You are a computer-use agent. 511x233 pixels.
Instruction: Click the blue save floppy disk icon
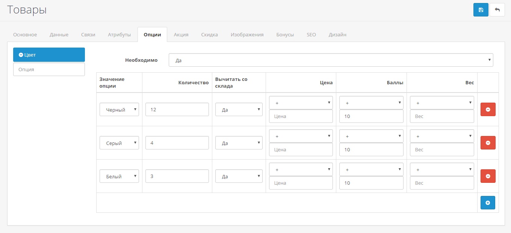pyautogui.click(x=481, y=10)
